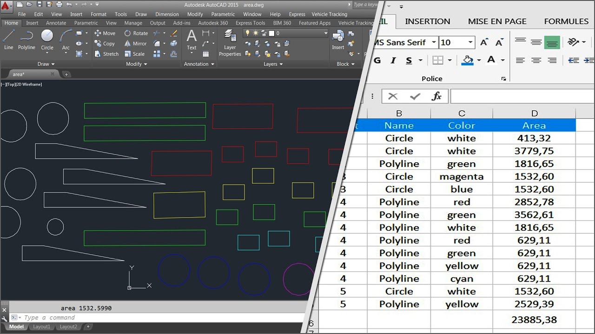Toggle Excel bottom vertical alignment (highlighted)
Viewport: 595px width, 334px height.
(x=552, y=42)
